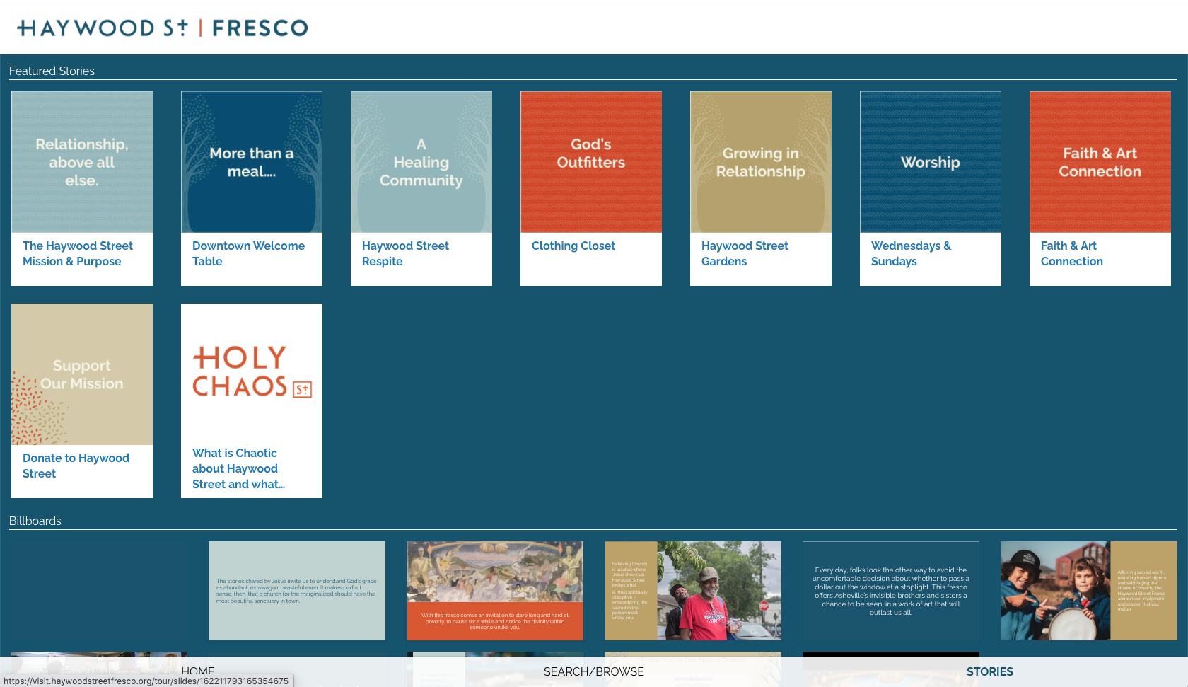
Task: Click the Featured Stories heading
Action: [52, 71]
